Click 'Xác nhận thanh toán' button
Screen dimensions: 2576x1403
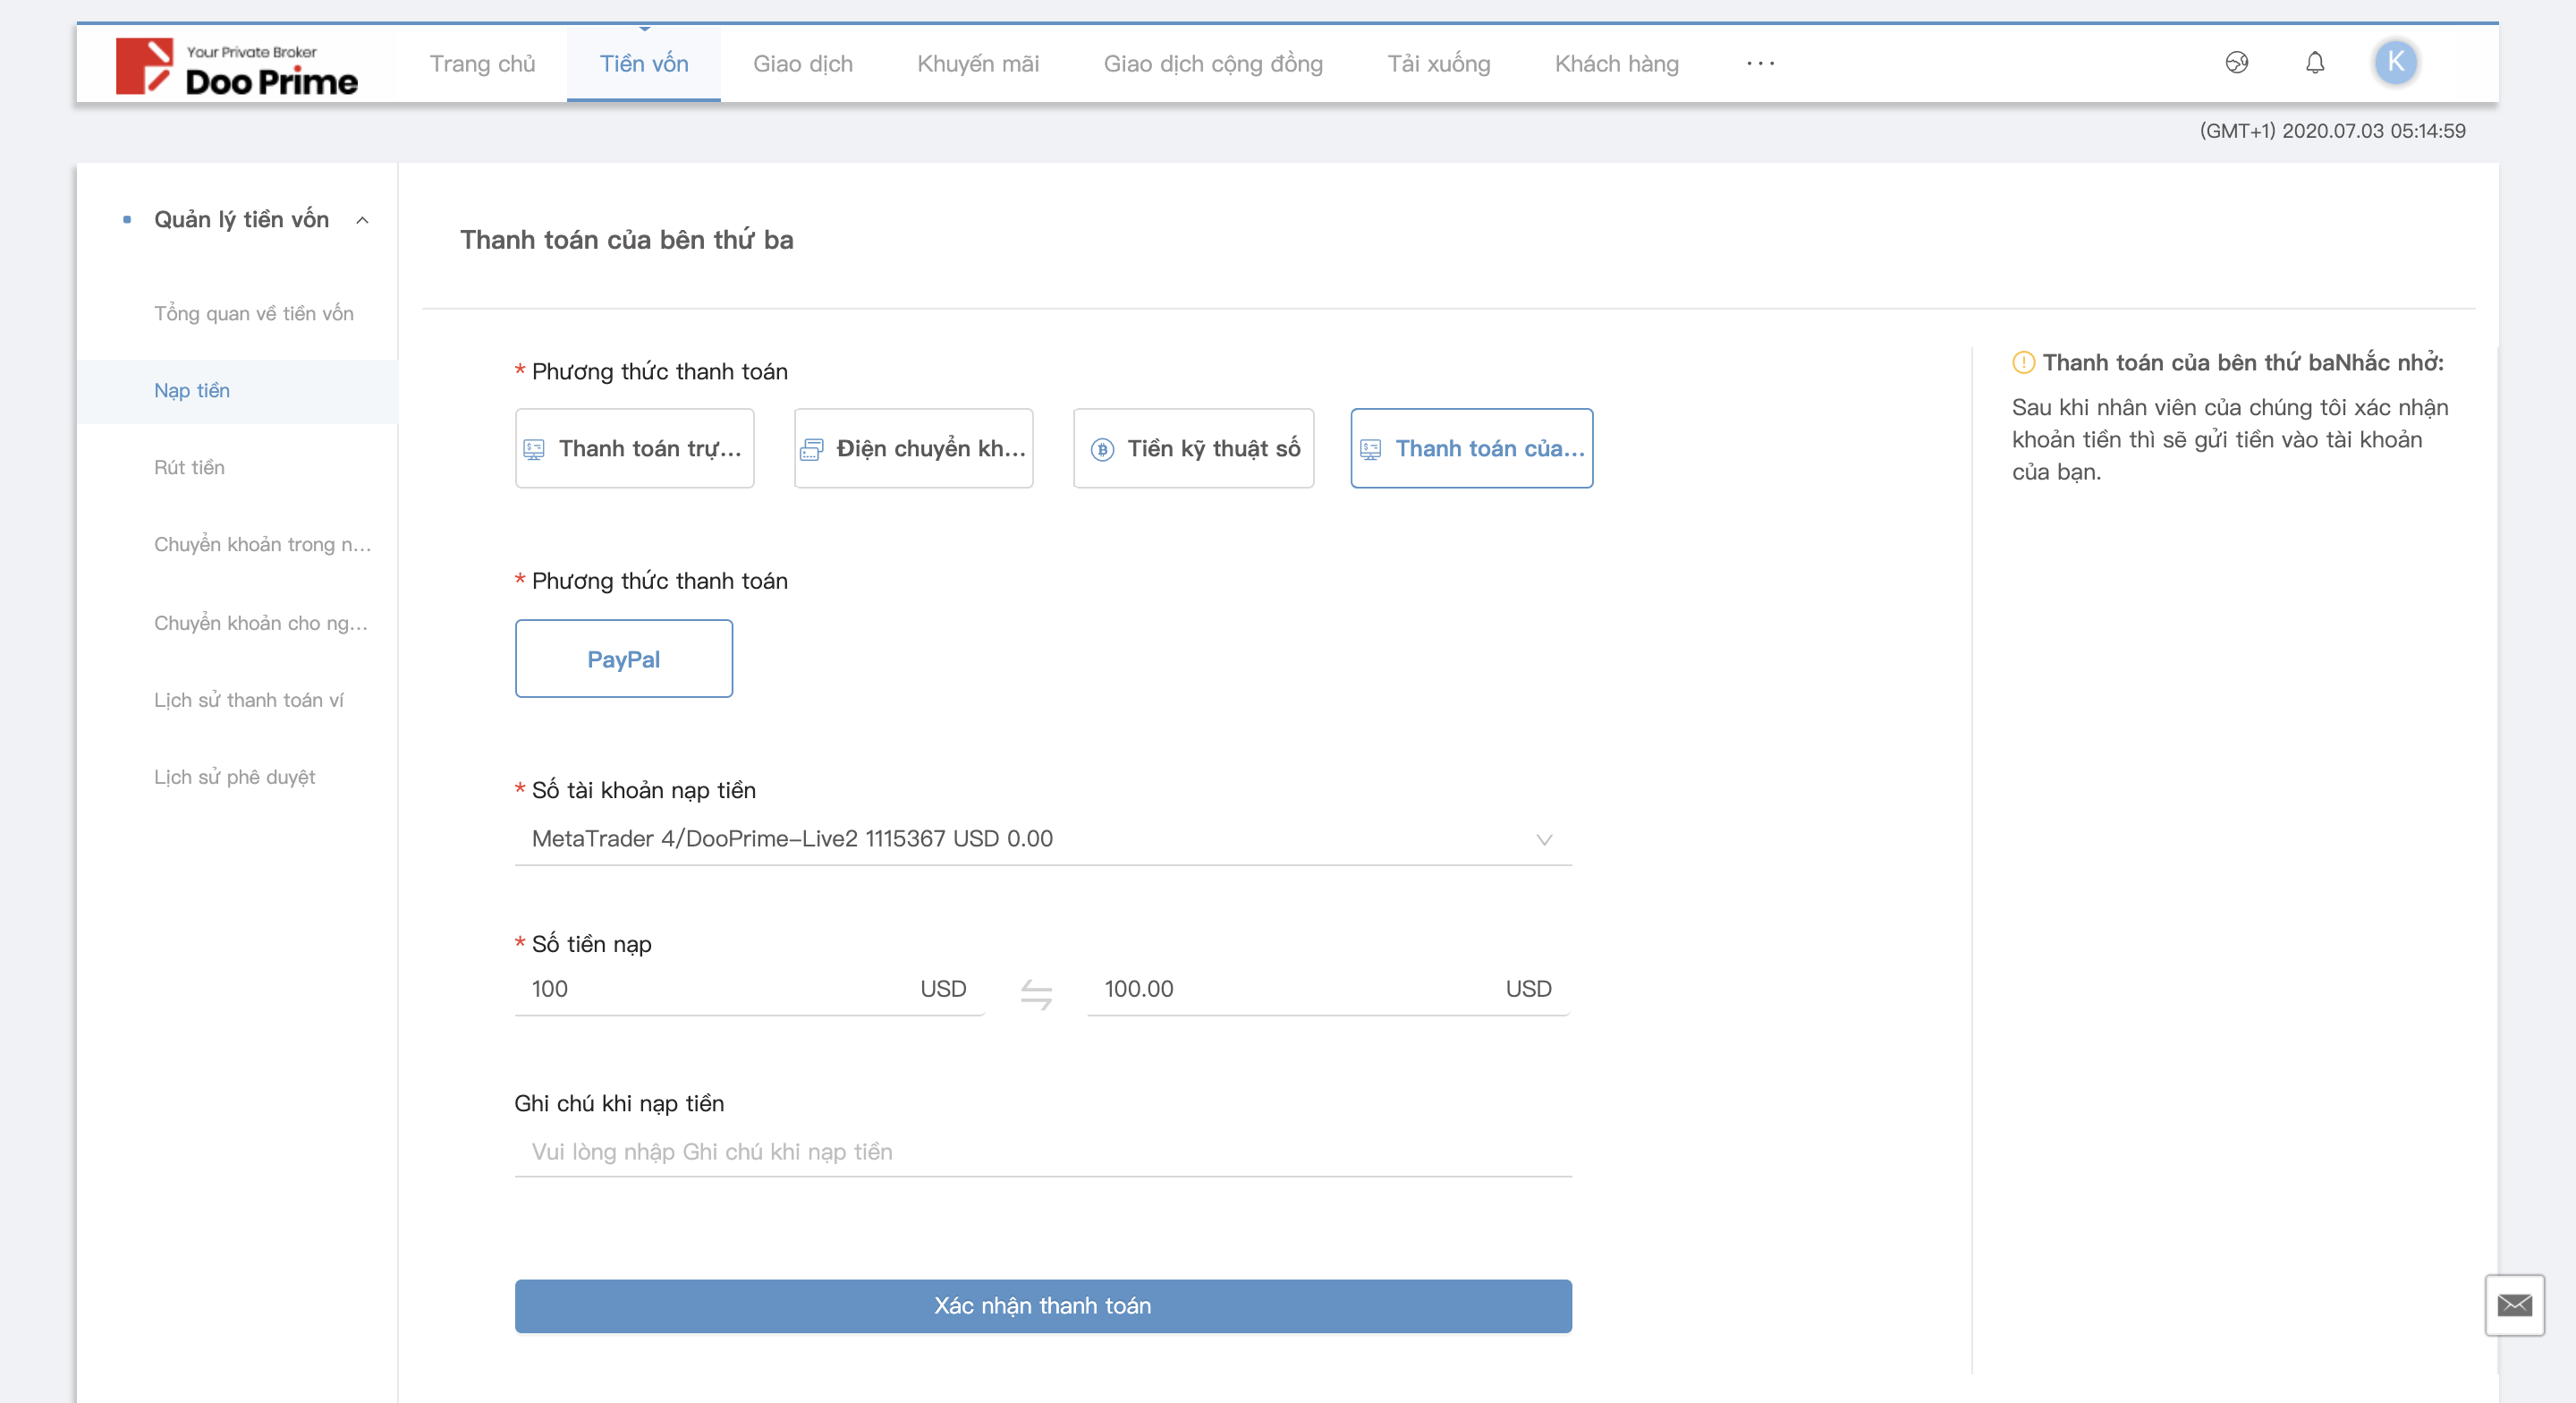coord(1042,1305)
